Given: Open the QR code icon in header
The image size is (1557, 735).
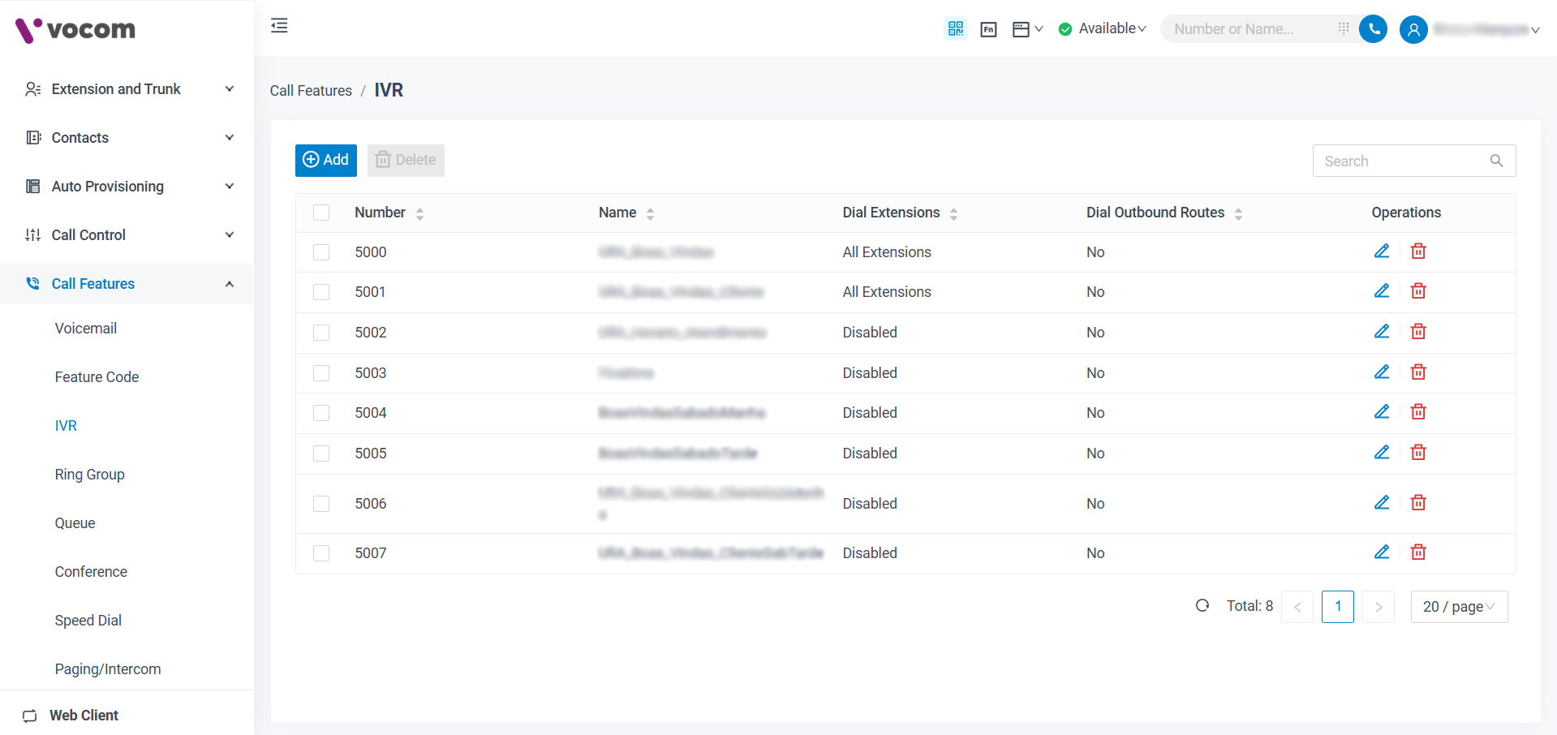Looking at the screenshot, I should pyautogui.click(x=955, y=29).
